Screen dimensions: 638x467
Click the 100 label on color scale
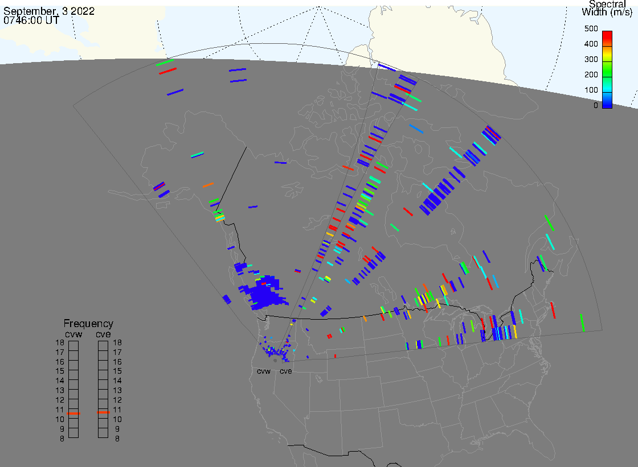[591, 90]
